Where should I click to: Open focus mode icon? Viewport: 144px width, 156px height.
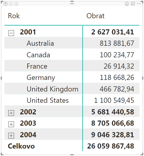(133, 4)
